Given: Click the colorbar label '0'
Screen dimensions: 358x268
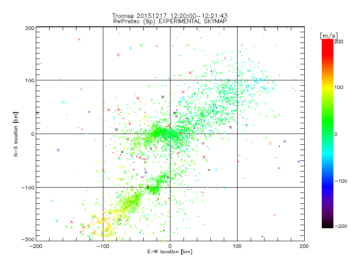Looking at the screenshot, I should 336,134.
